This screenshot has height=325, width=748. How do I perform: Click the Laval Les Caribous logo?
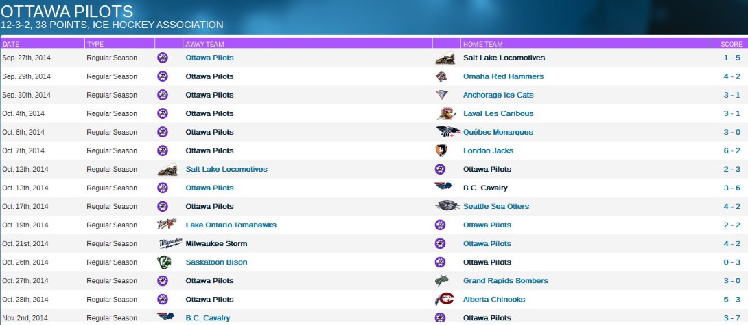[445, 113]
